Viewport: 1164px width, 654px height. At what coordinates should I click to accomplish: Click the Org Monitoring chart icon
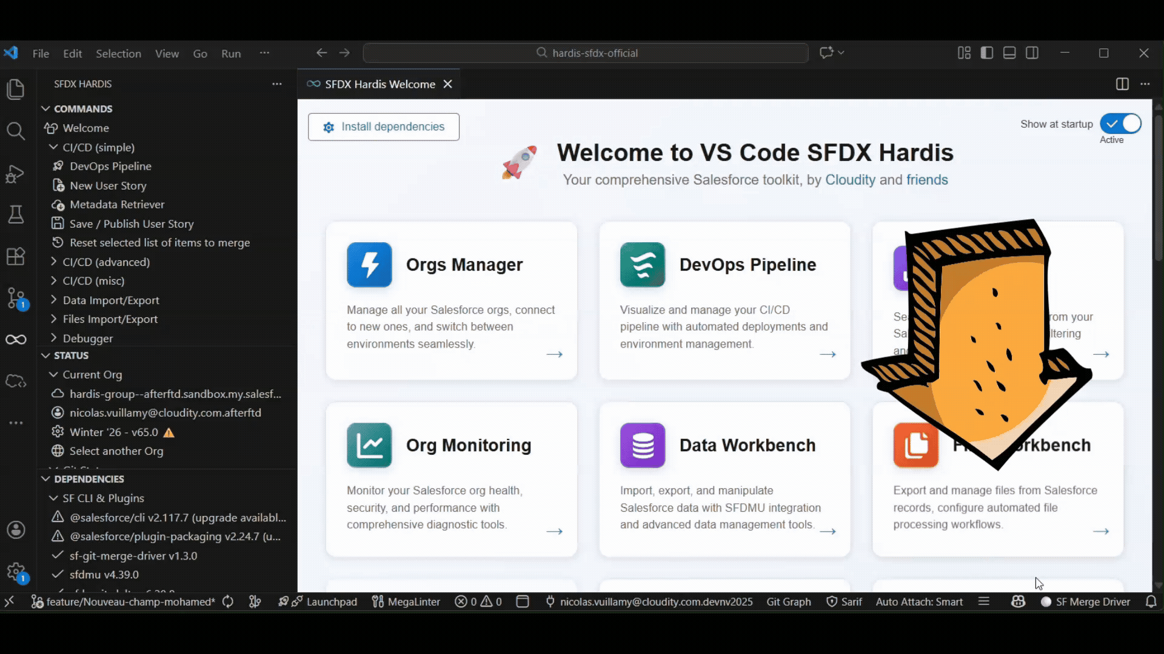(x=369, y=445)
